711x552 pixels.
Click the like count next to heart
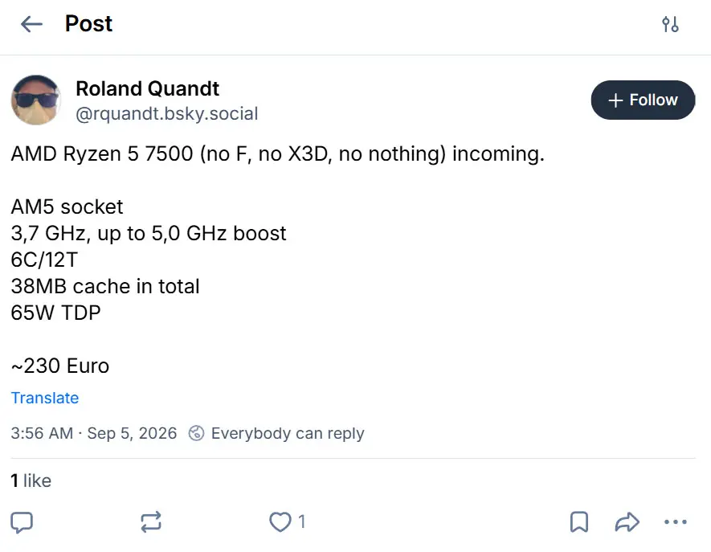302,521
